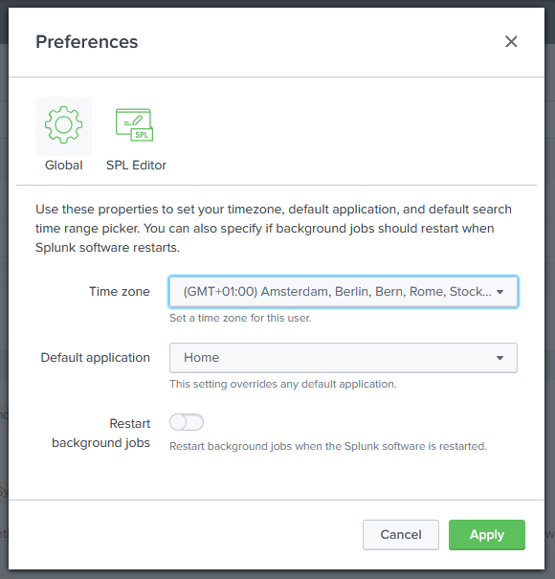The width and height of the screenshot is (555, 579).
Task: Click the Default application field label
Action: click(x=96, y=357)
